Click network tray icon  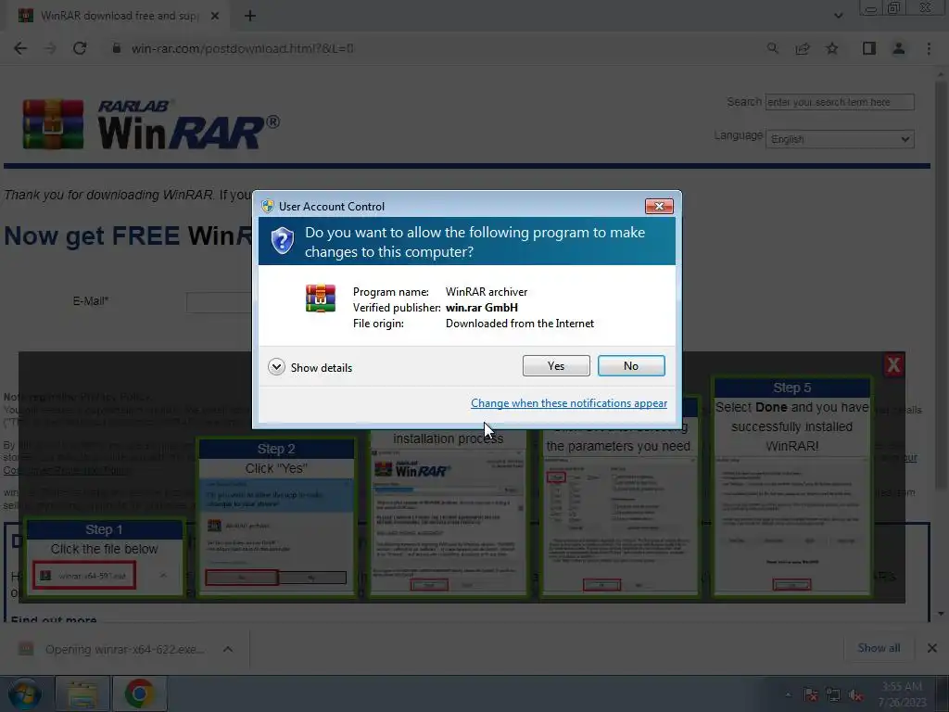[833, 695]
